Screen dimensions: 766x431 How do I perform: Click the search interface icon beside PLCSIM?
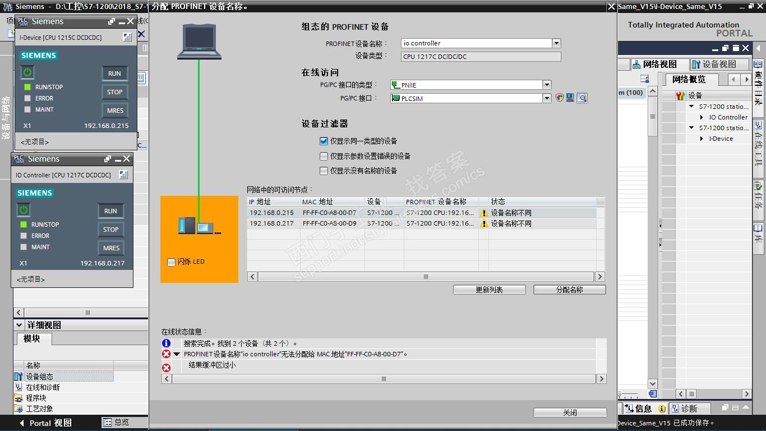pos(582,98)
